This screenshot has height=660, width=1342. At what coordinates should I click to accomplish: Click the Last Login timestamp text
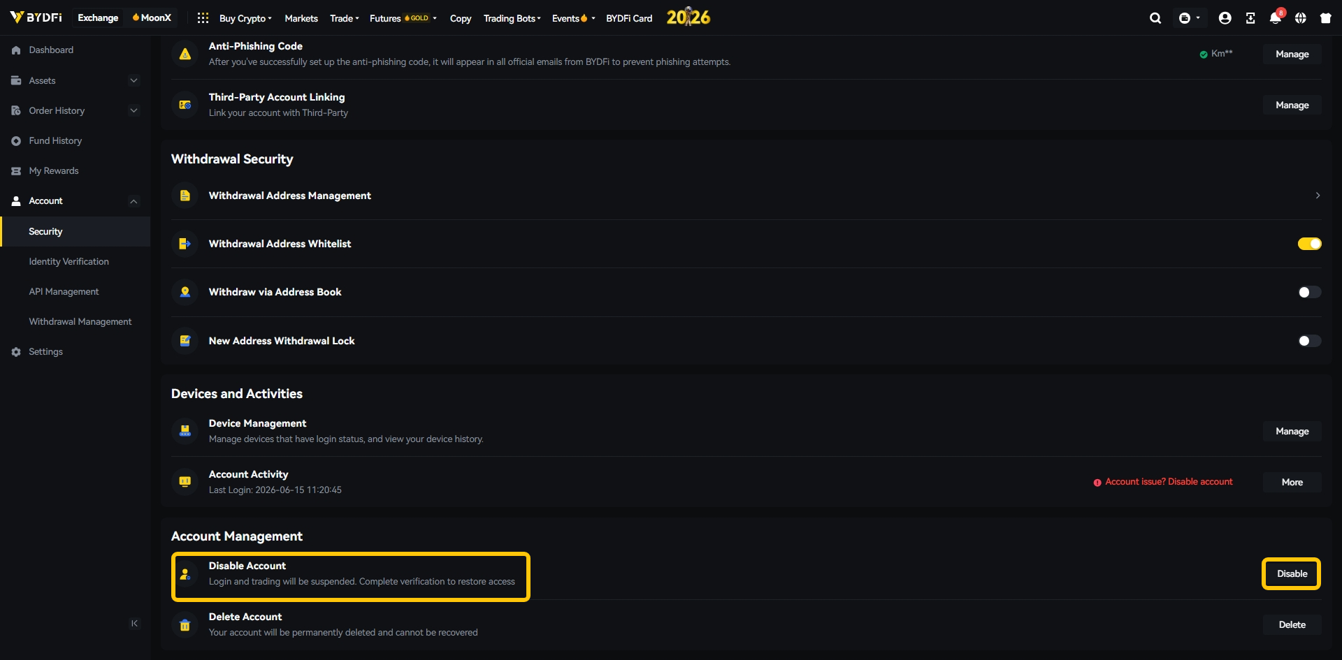click(275, 490)
